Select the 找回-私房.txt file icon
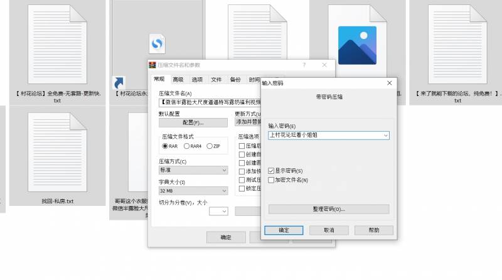Viewport: 502px width, 280px height. click(x=57, y=153)
